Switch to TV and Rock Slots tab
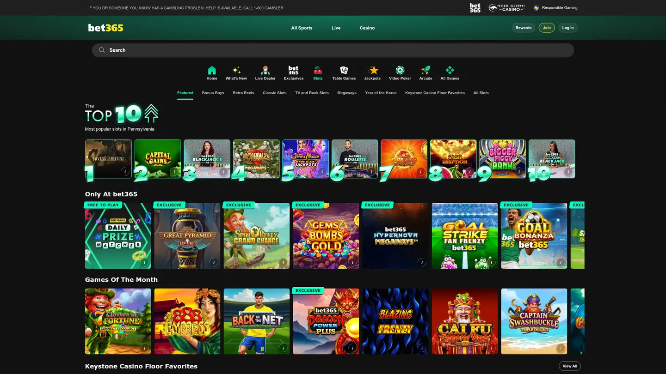This screenshot has height=374, width=666. 312,93
